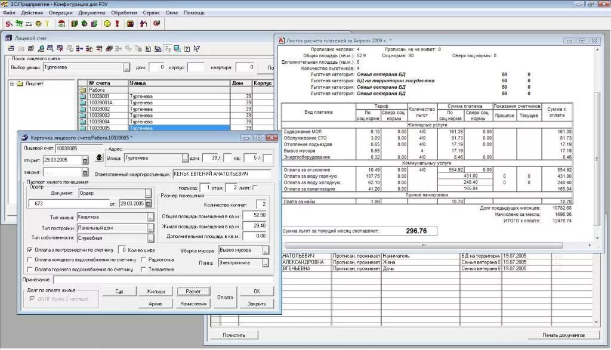Toggle the лифт checkbox
The width and height of the screenshot is (611, 350).
tap(255, 188)
